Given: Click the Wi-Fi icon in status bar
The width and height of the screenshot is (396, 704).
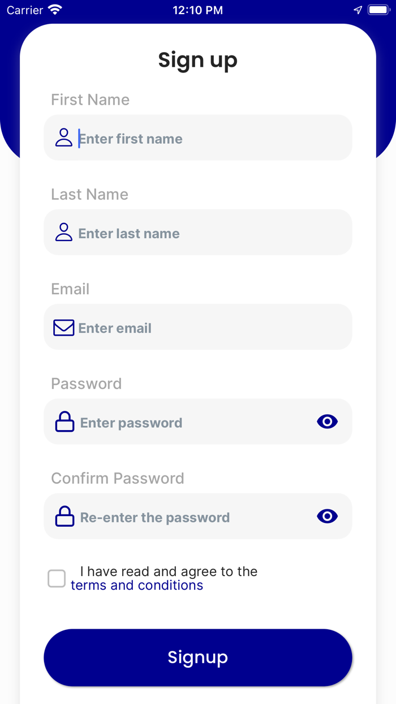Looking at the screenshot, I should tap(55, 10).
